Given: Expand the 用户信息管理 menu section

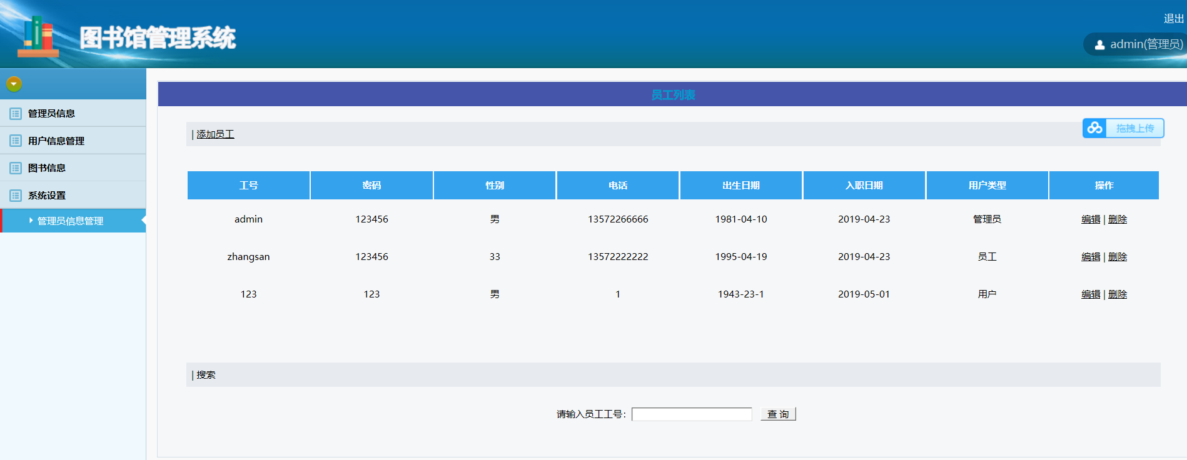Looking at the screenshot, I should pyautogui.click(x=56, y=141).
